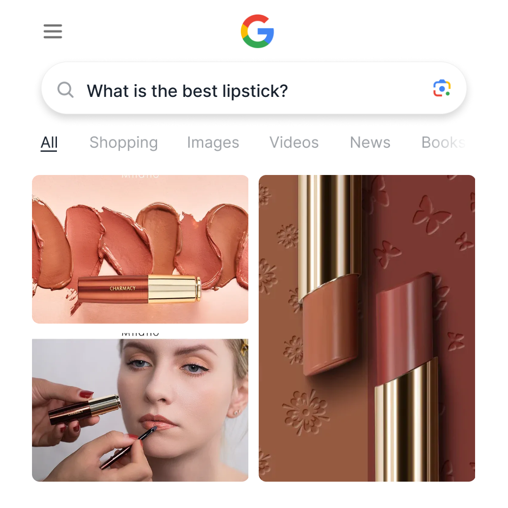508x508 pixels.
Task: Focus the search field with lipstick query
Action: click(x=254, y=88)
